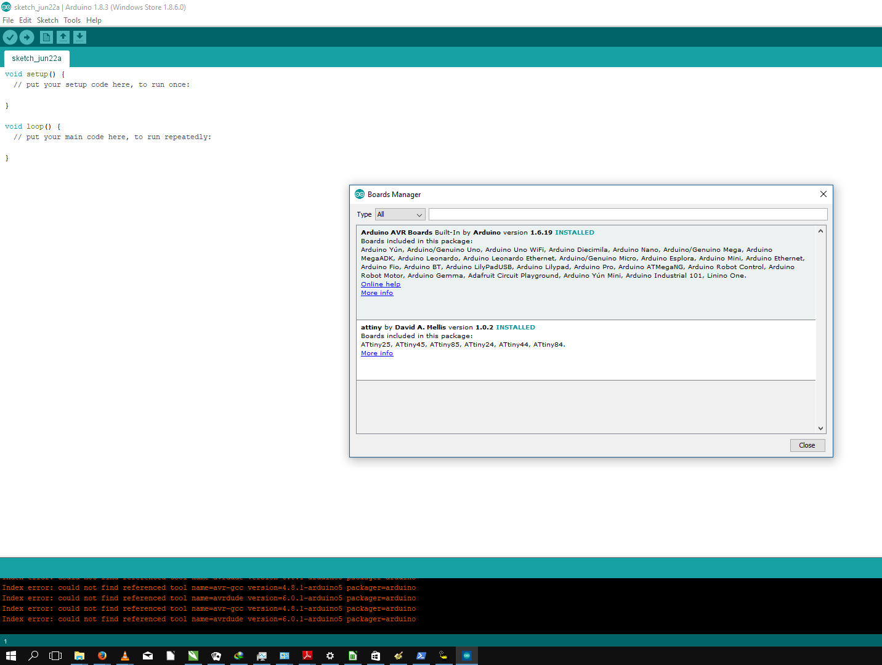This screenshot has width=882, height=665.
Task: Save the sketch with the down-arrow icon
Action: tap(79, 38)
